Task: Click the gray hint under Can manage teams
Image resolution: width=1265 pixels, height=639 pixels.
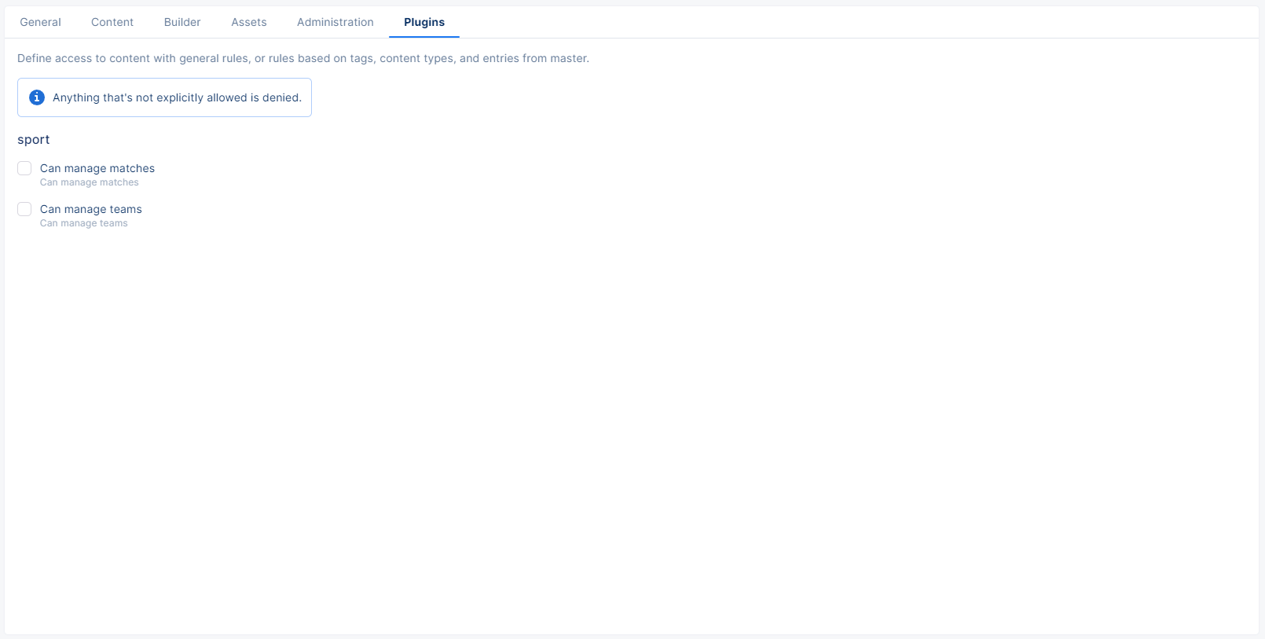Action: (x=83, y=223)
